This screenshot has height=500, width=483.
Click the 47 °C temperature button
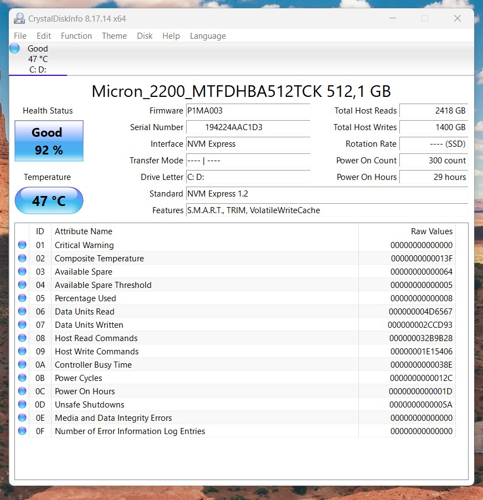(49, 200)
